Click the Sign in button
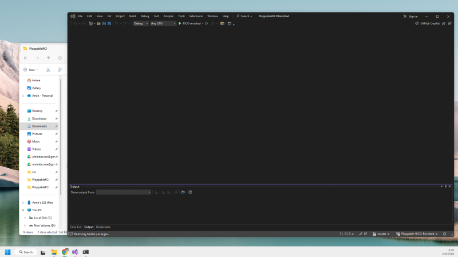The height and width of the screenshot is (257, 458). (410, 16)
